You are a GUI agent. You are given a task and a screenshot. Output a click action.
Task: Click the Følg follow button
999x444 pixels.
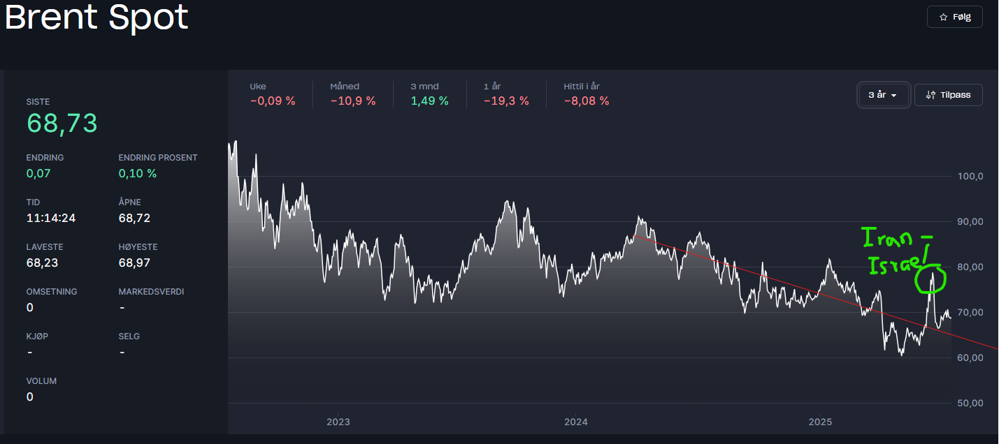(954, 17)
